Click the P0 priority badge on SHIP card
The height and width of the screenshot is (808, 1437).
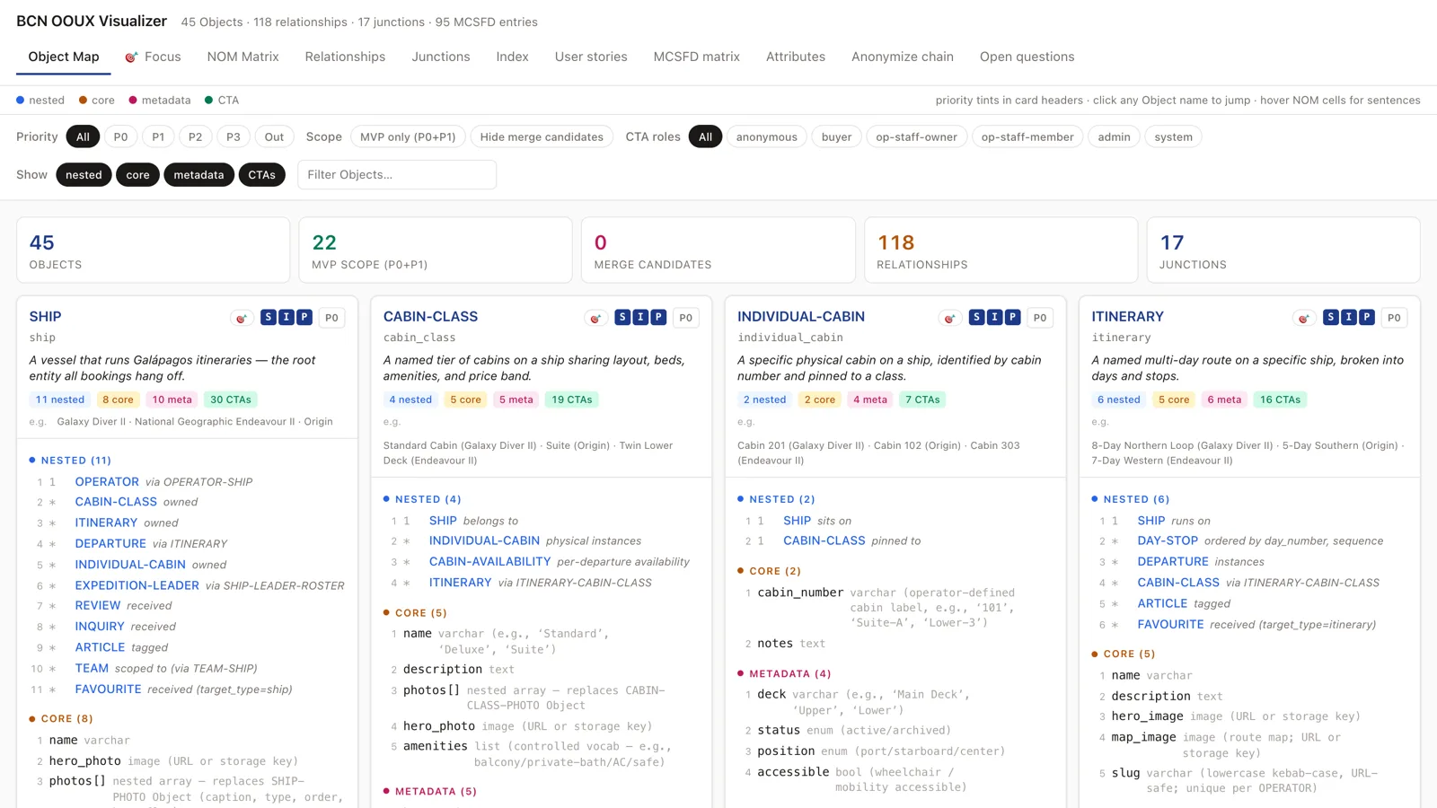coord(331,318)
